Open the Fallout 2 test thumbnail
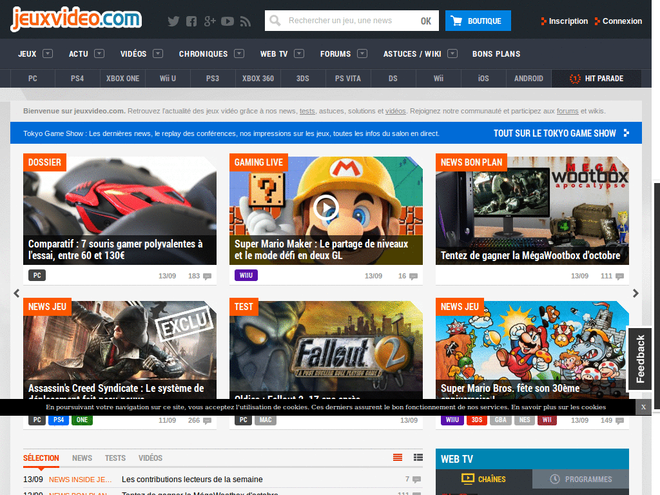This screenshot has width=660, height=495. click(x=326, y=349)
